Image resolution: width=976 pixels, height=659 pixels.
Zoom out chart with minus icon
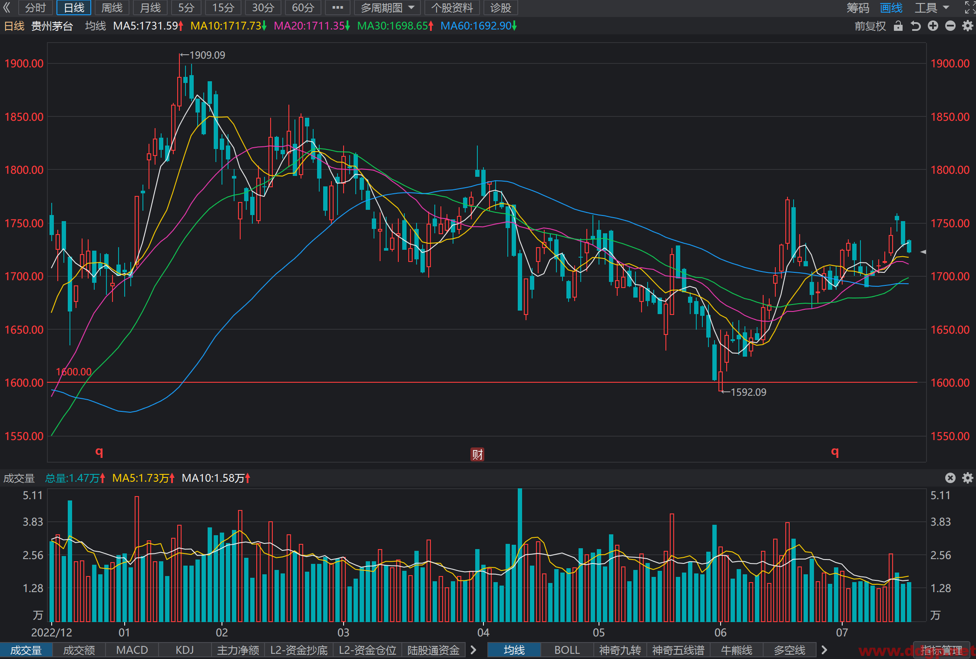pyautogui.click(x=950, y=26)
